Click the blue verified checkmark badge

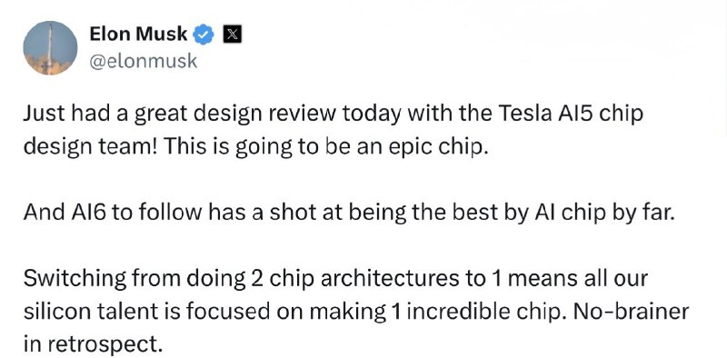(203, 35)
